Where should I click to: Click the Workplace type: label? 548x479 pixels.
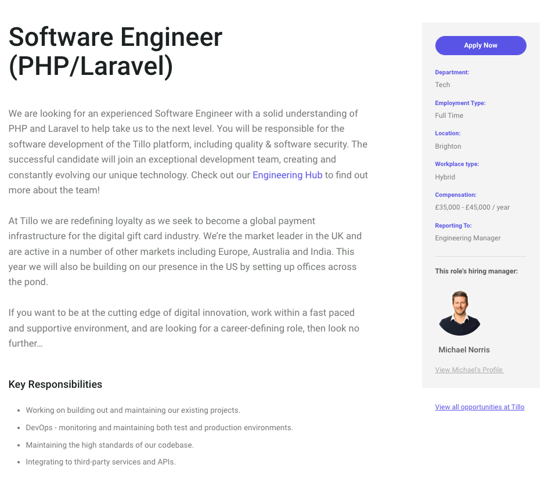(x=457, y=164)
